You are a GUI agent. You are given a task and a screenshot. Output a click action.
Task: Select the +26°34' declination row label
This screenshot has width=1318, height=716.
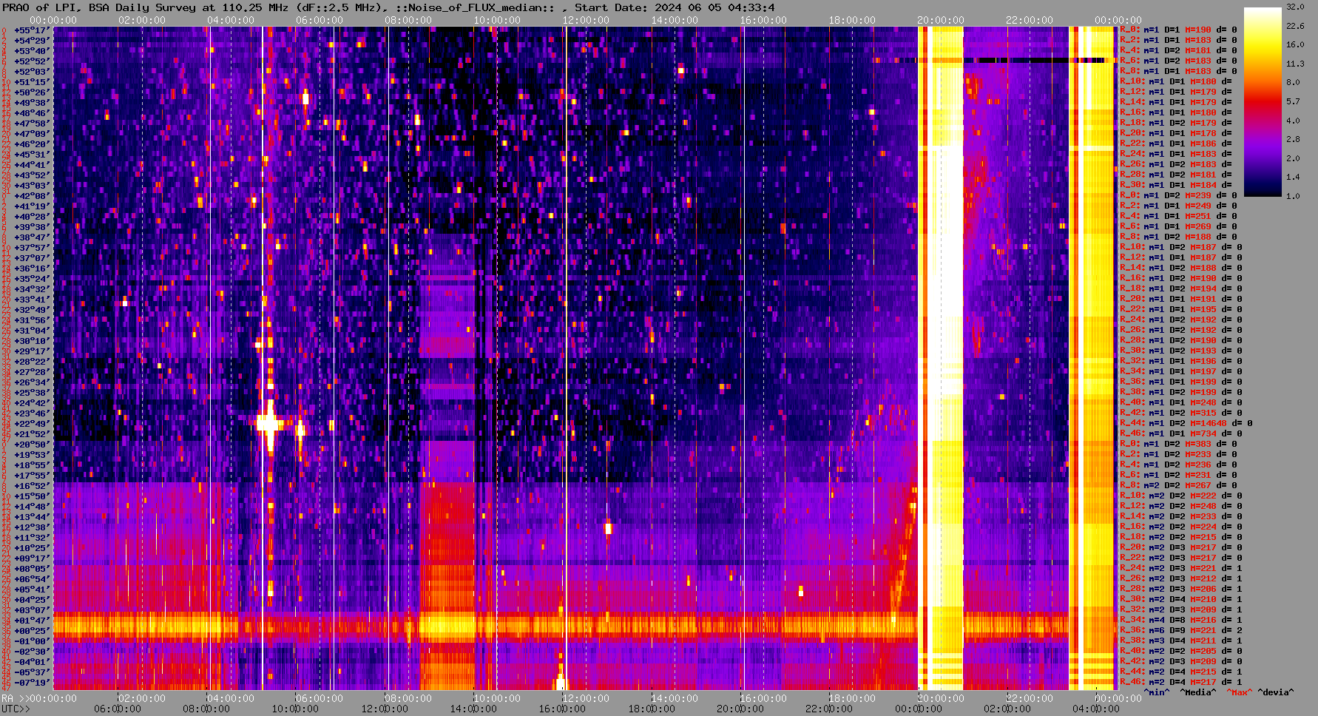tap(31, 382)
